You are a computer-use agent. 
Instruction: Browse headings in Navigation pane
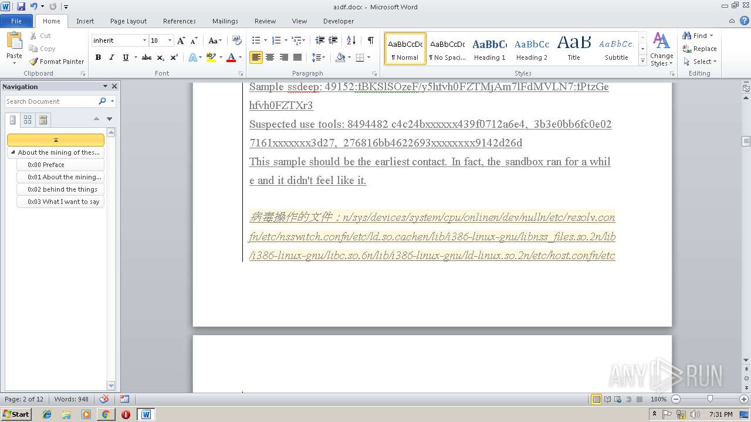click(x=13, y=120)
